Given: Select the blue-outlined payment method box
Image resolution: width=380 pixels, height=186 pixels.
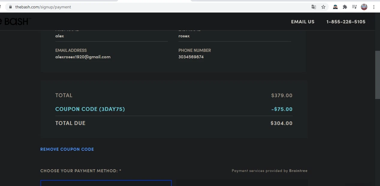Looking at the screenshot, I should [106, 183].
